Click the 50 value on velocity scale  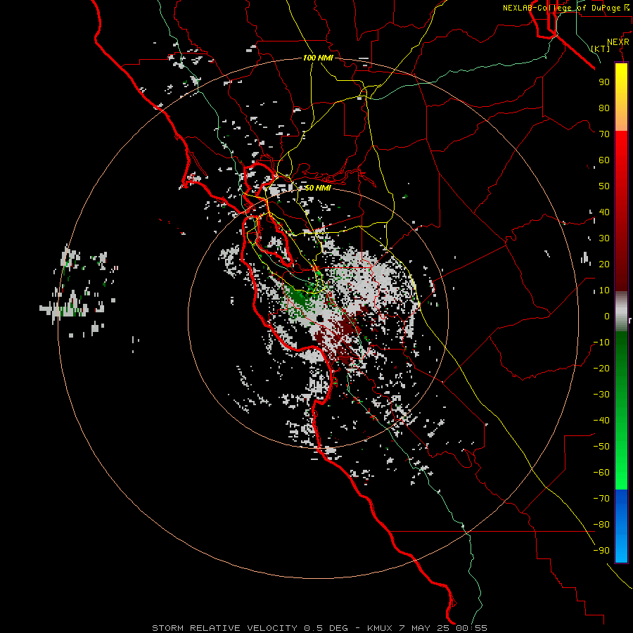pyautogui.click(x=604, y=186)
